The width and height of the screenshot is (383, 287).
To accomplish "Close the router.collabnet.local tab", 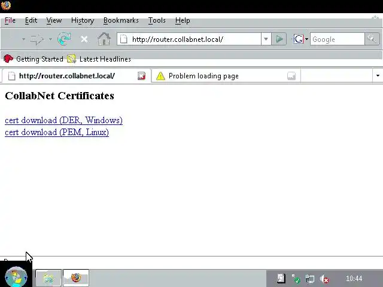I will pos(141,76).
